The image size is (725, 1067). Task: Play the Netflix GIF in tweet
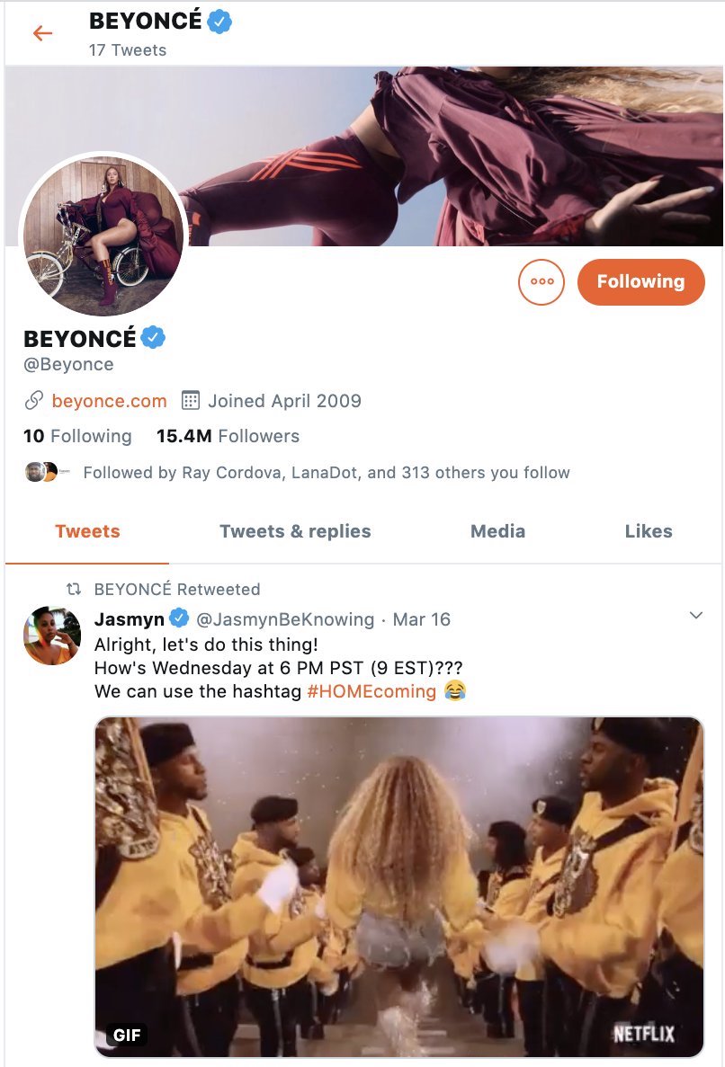(x=399, y=886)
